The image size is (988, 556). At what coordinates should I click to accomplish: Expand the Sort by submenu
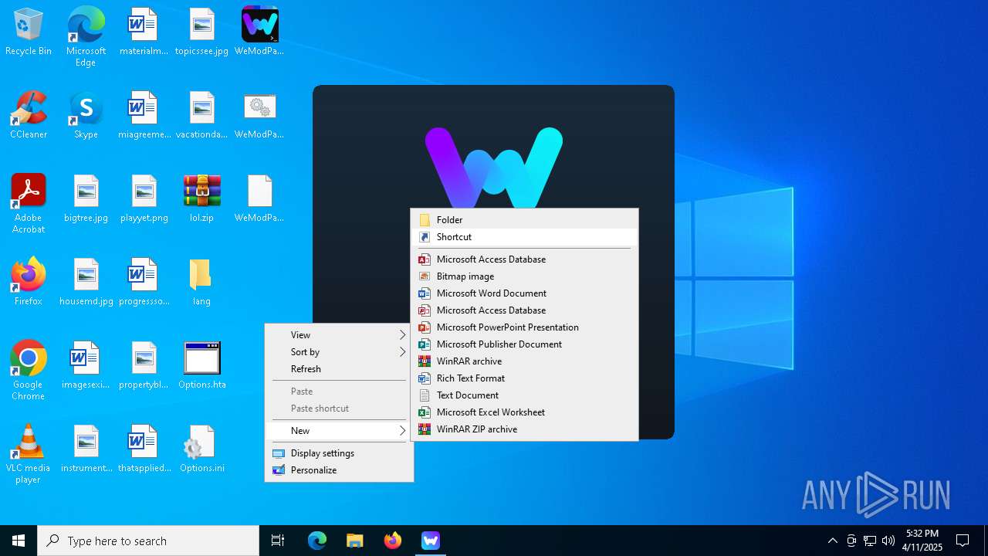339,352
